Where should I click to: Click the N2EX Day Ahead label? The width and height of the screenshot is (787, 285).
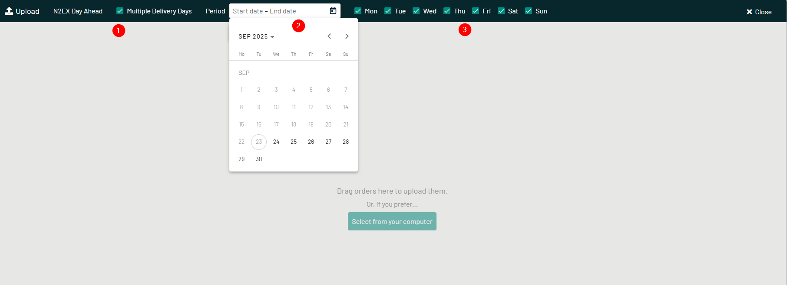coord(78,11)
